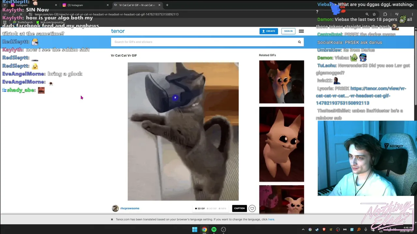Click the Tenor logo
This screenshot has height=234, width=417.
coord(118,31)
